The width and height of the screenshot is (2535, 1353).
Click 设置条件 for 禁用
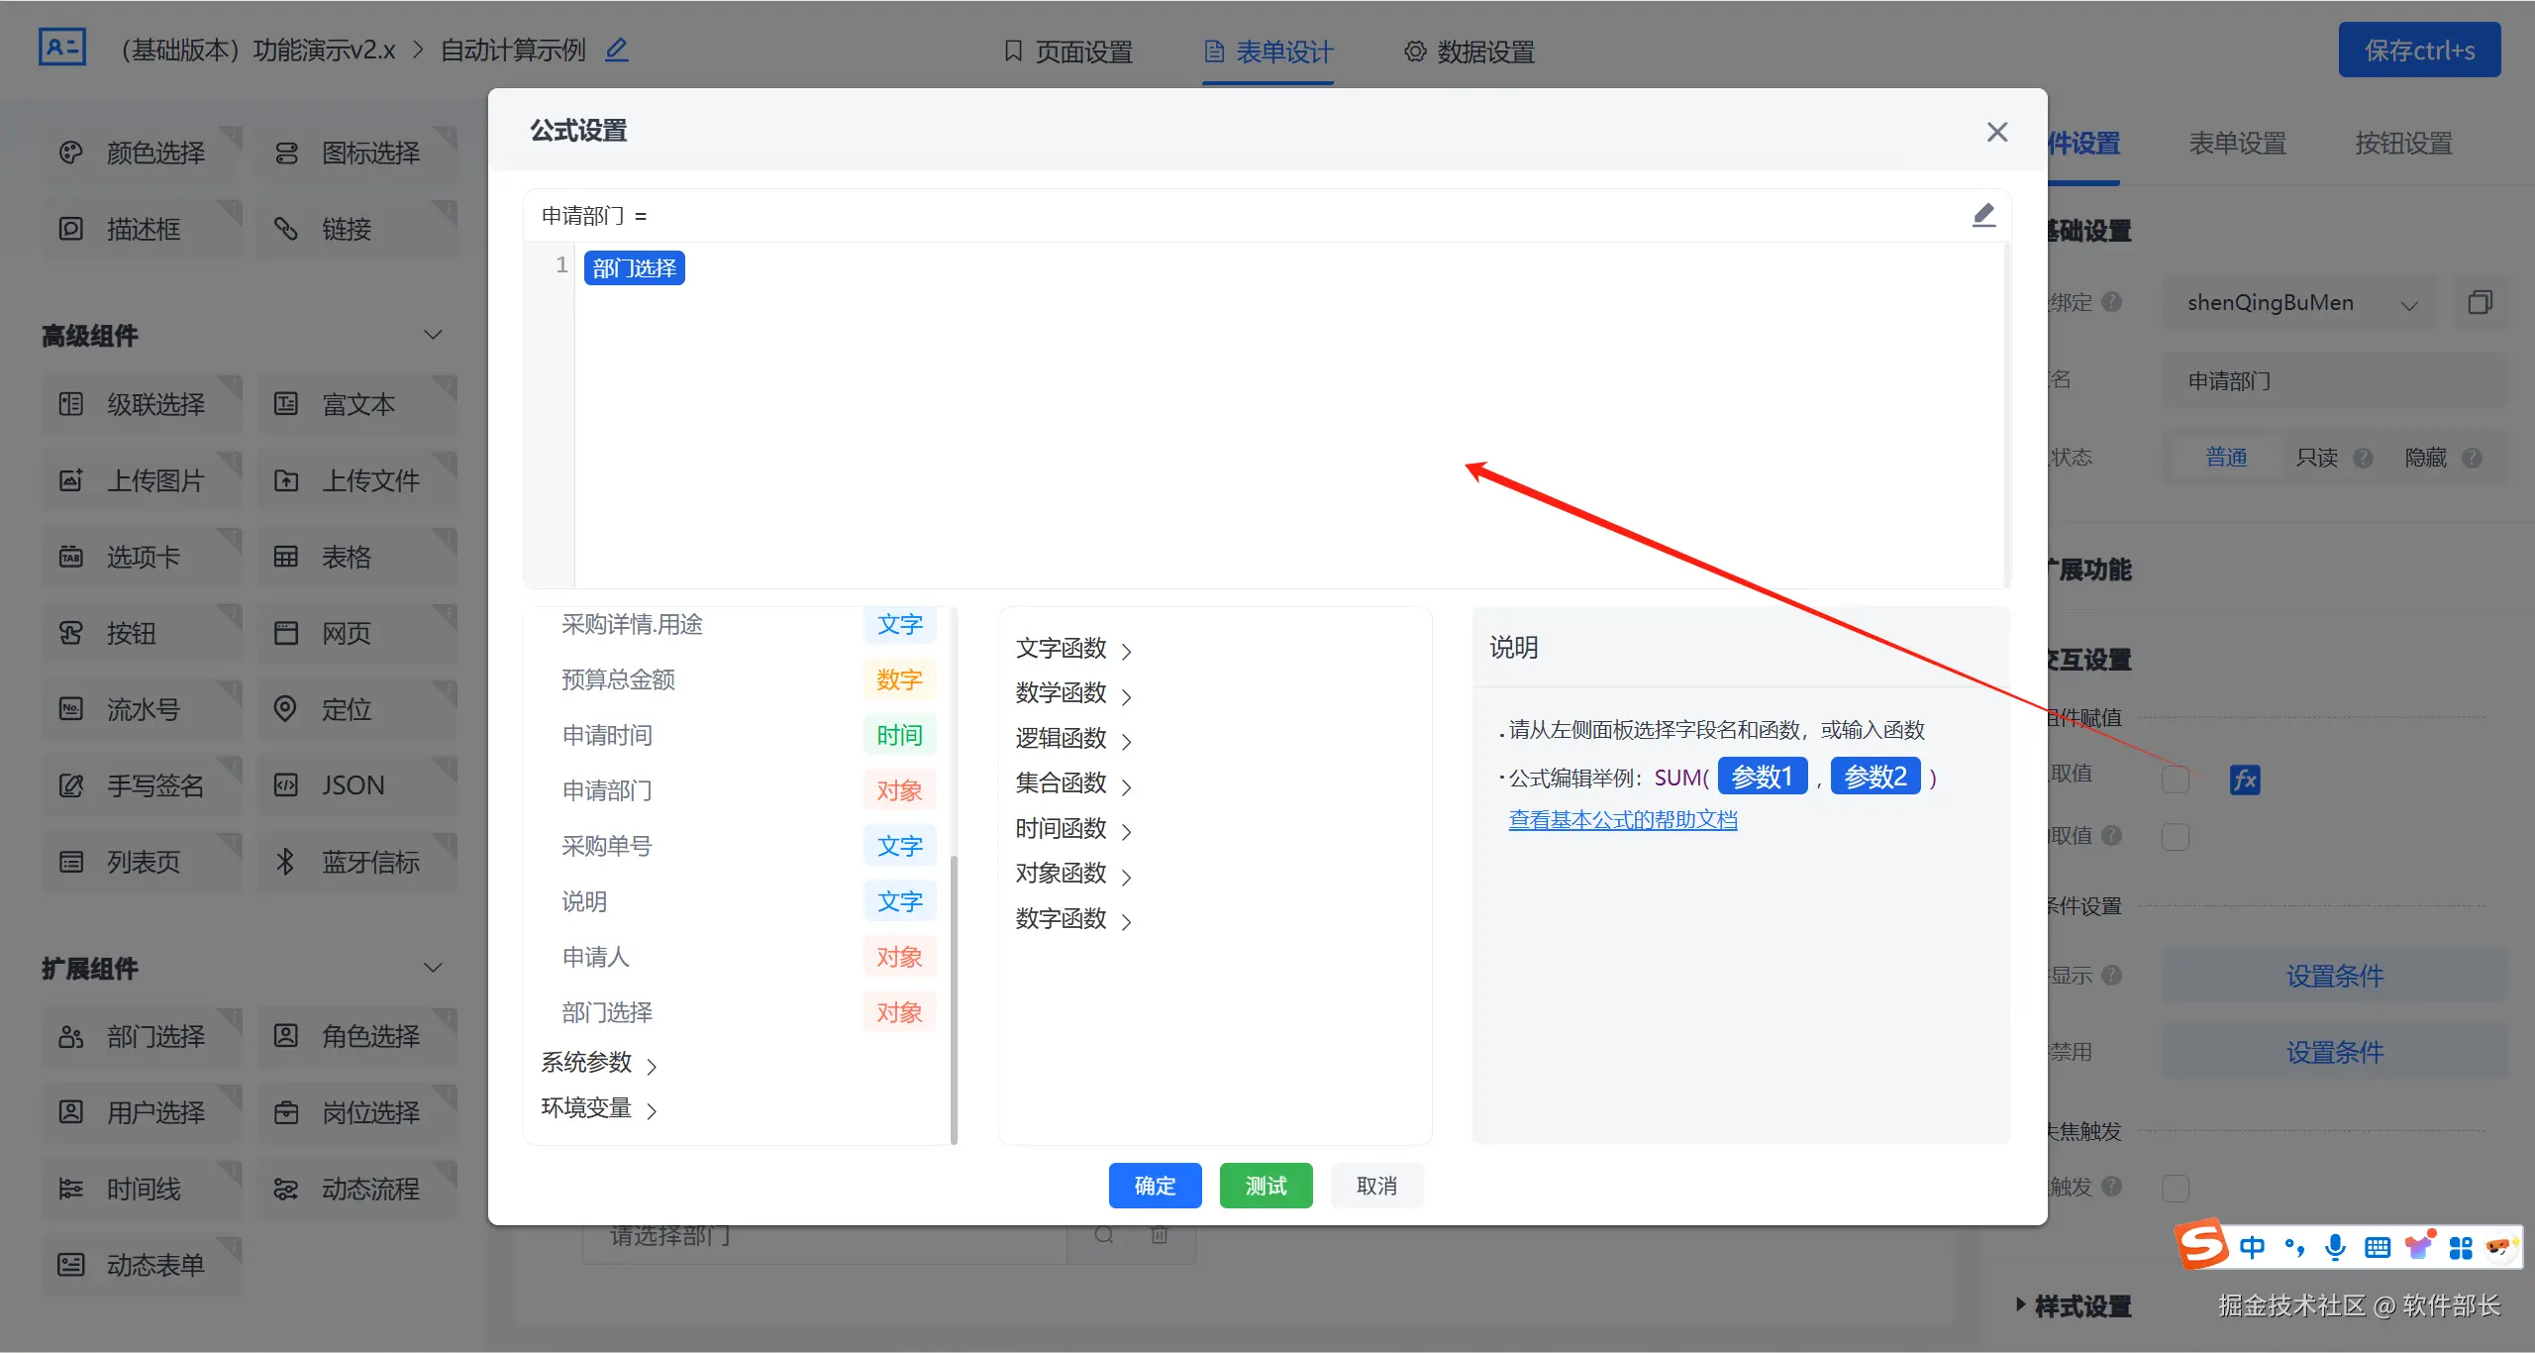(2334, 1053)
